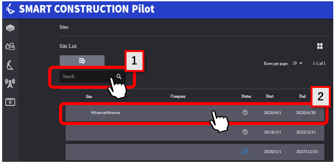Image resolution: width=335 pixels, height=164 pixels.
Task: Expand the Rows per page dropdown
Action: point(298,63)
